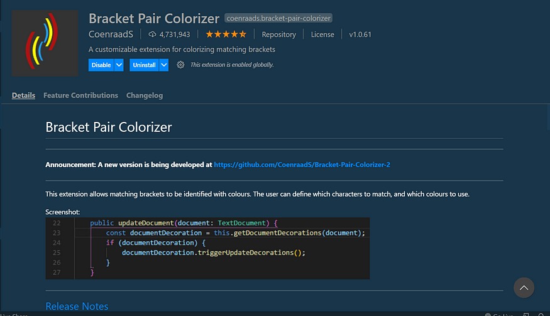Click the Bracket Pair Colorizer extension logo
Image resolution: width=550 pixels, height=316 pixels.
tap(45, 43)
